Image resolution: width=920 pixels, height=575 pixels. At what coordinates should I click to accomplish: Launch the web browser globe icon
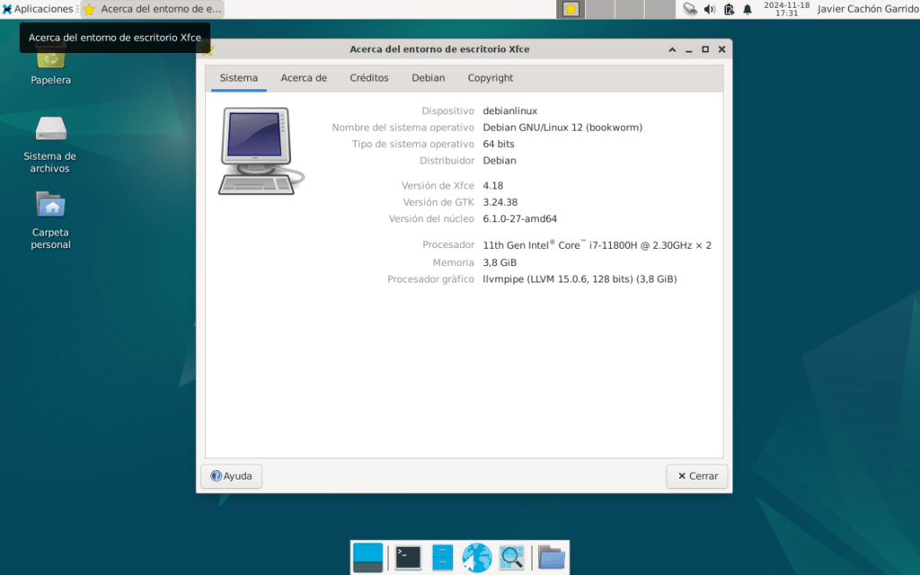[x=476, y=557]
